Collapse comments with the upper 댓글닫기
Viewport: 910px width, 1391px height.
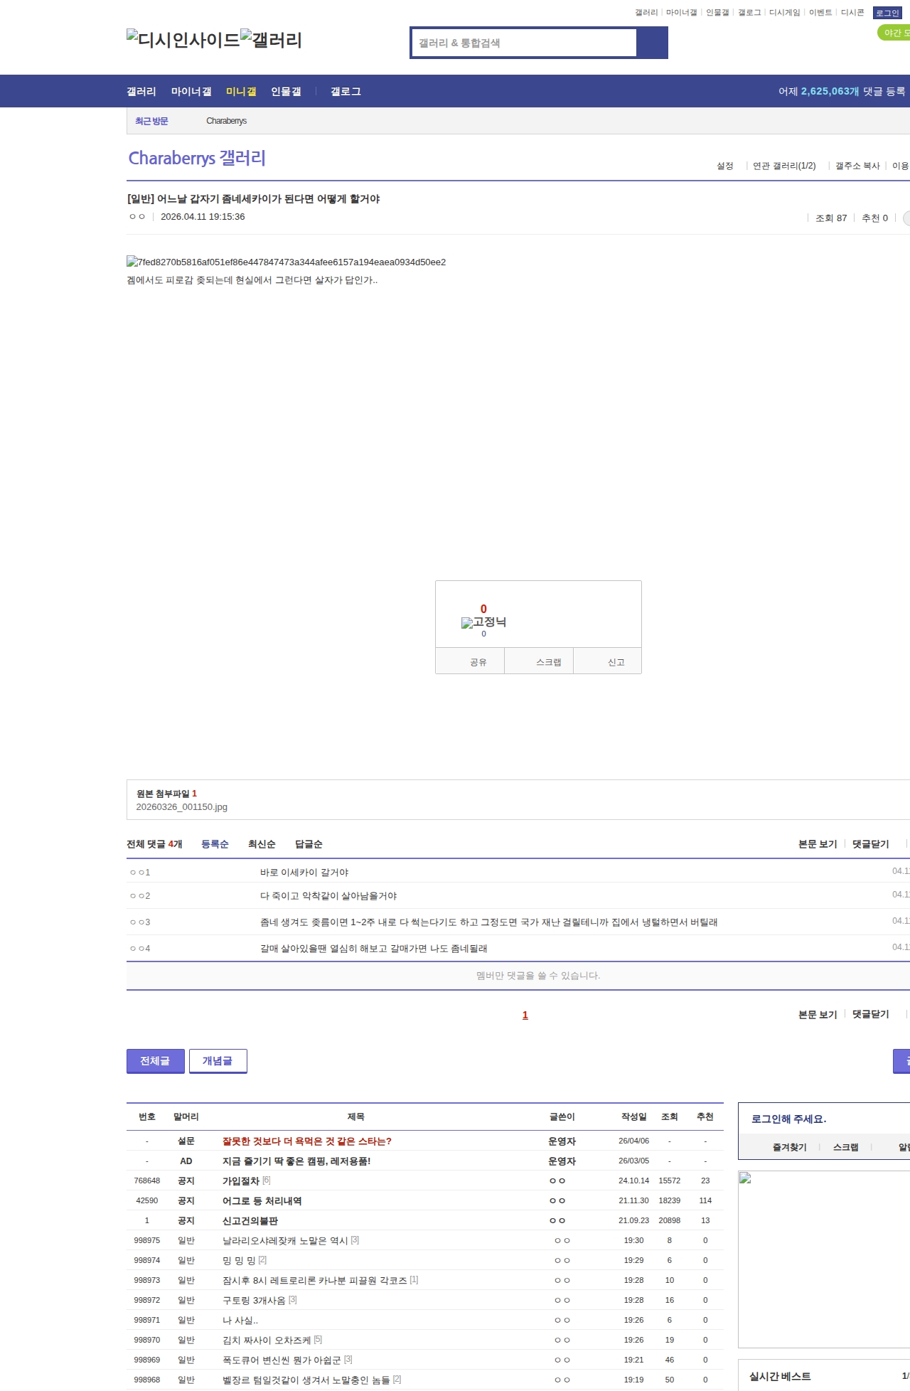[x=870, y=844]
